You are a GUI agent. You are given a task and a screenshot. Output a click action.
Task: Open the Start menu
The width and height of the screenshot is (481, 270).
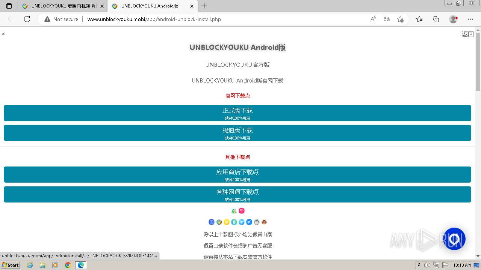point(10,265)
